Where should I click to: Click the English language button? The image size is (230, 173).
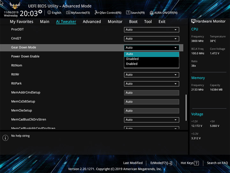(x=54, y=12)
